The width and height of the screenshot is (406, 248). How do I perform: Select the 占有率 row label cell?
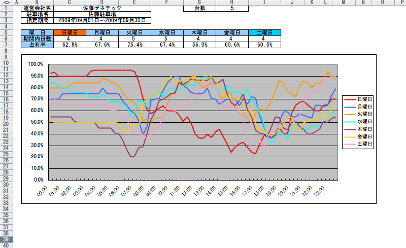pyautogui.click(x=37, y=45)
